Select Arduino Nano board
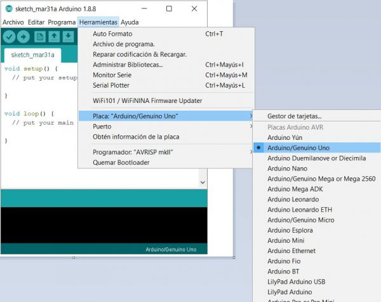The image size is (381, 302). tap(317, 168)
